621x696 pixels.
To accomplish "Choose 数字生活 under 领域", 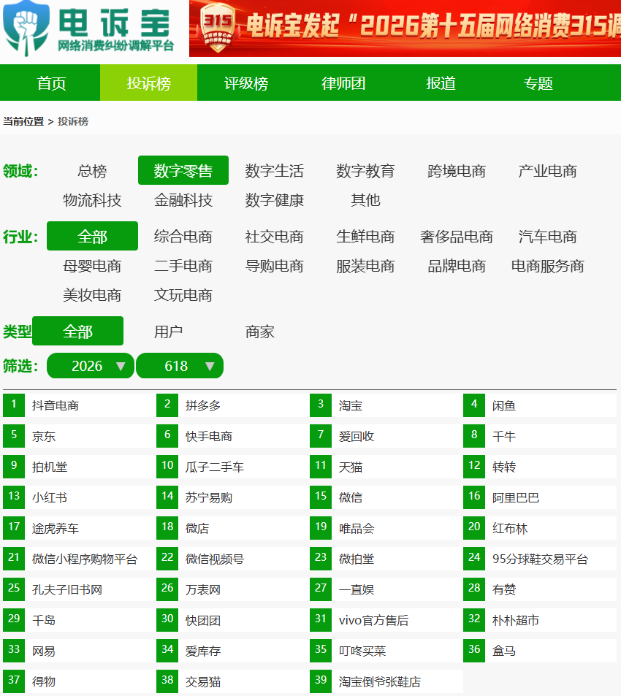I will (x=274, y=170).
